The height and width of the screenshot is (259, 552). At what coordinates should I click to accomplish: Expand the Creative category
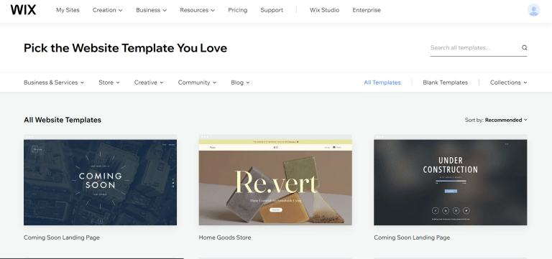tap(149, 83)
